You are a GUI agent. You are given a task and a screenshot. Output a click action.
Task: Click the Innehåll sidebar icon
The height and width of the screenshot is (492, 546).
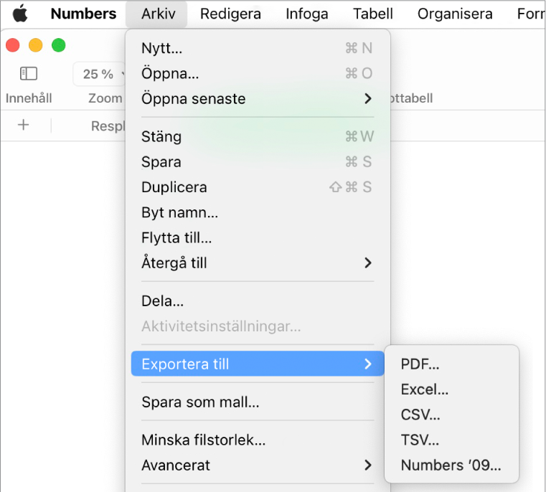[29, 73]
